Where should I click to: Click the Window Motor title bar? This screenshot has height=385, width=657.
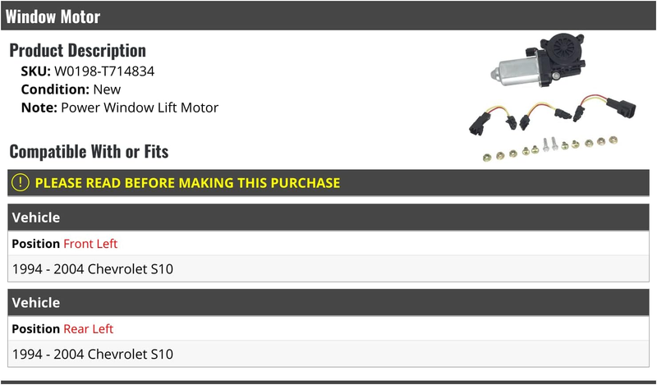pos(328,16)
